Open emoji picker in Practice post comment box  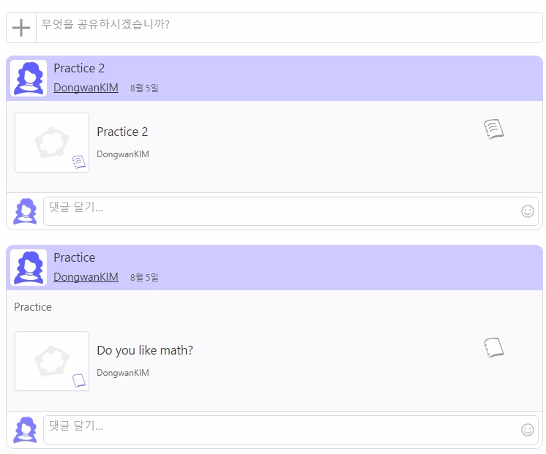coord(528,430)
